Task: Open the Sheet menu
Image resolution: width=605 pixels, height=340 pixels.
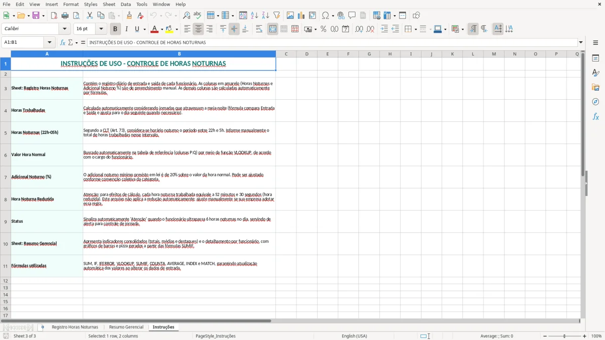Action: pyautogui.click(x=109, y=4)
